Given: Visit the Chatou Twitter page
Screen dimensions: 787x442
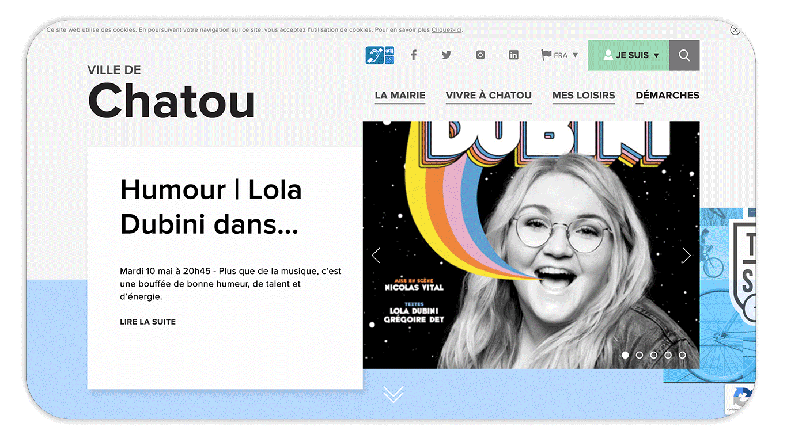Looking at the screenshot, I should [447, 55].
